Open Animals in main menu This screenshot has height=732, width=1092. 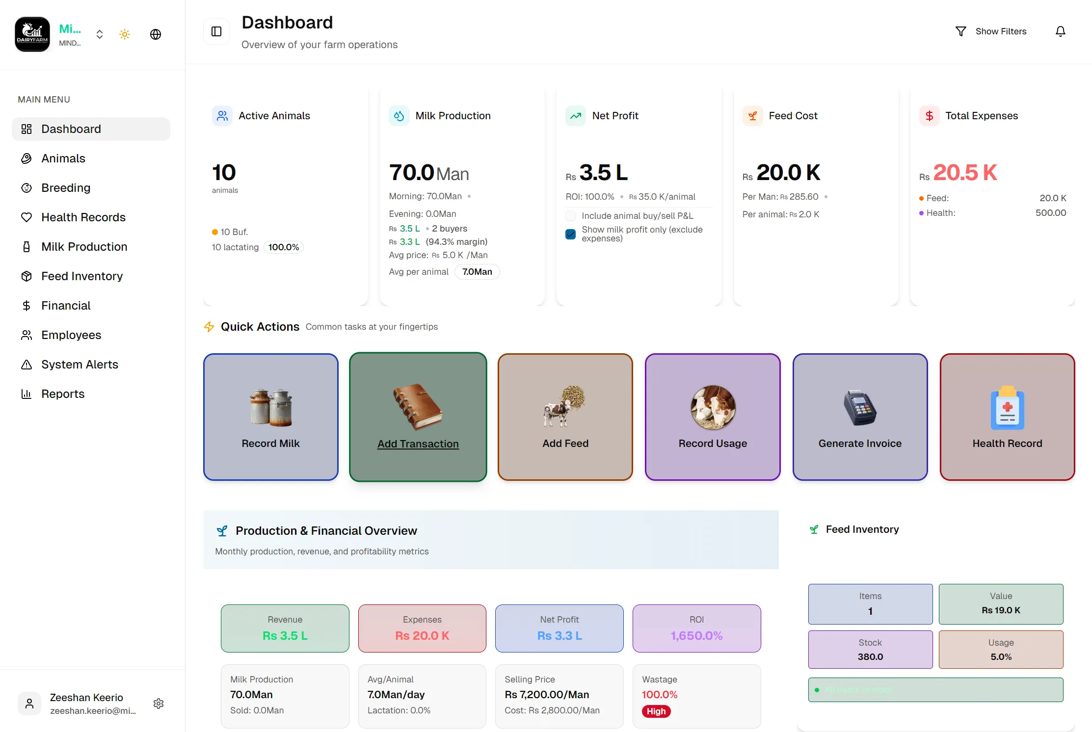[x=91, y=158]
